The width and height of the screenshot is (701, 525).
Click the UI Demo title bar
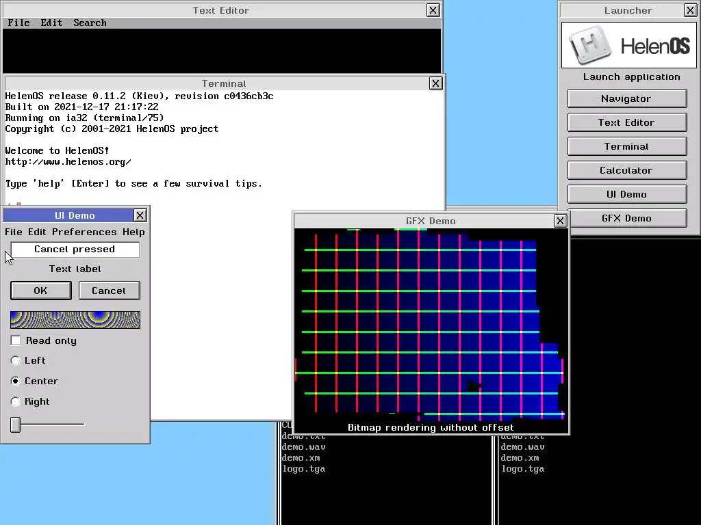(68, 215)
